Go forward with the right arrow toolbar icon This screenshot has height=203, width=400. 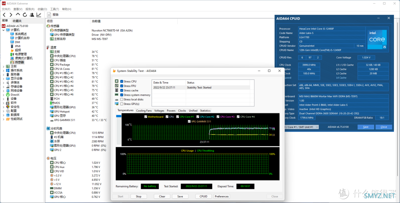(11, 15)
